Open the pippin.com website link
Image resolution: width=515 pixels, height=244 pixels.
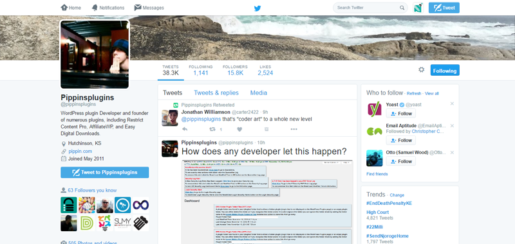coord(80,151)
